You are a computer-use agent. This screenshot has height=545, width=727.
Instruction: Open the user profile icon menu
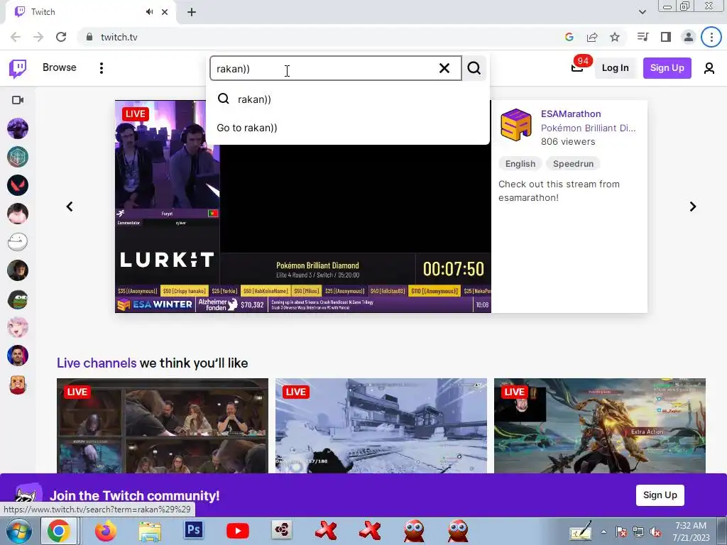point(709,68)
